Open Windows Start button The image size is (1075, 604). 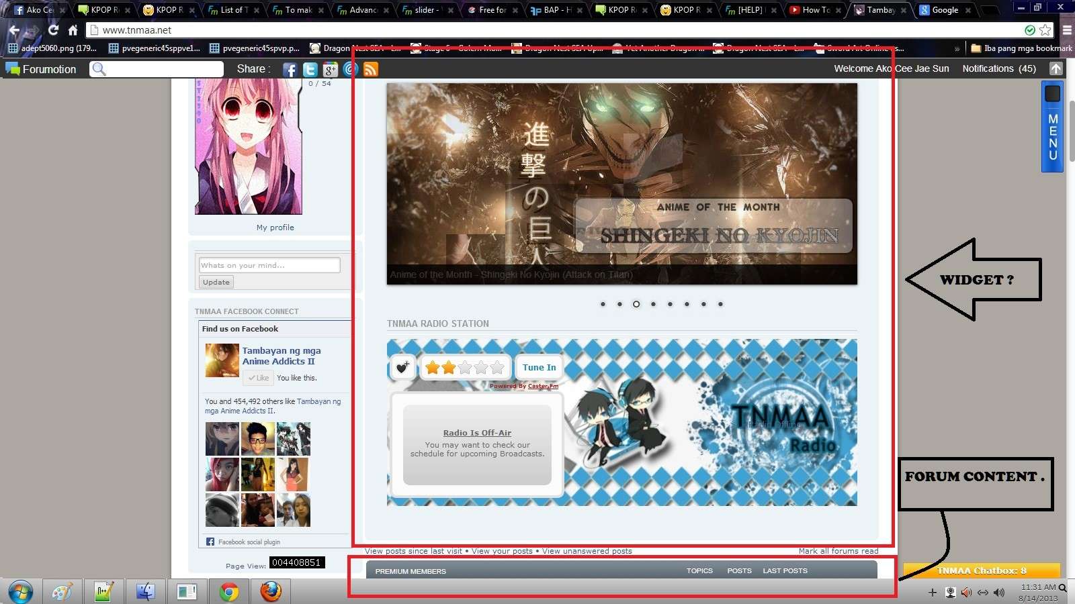[x=20, y=592]
